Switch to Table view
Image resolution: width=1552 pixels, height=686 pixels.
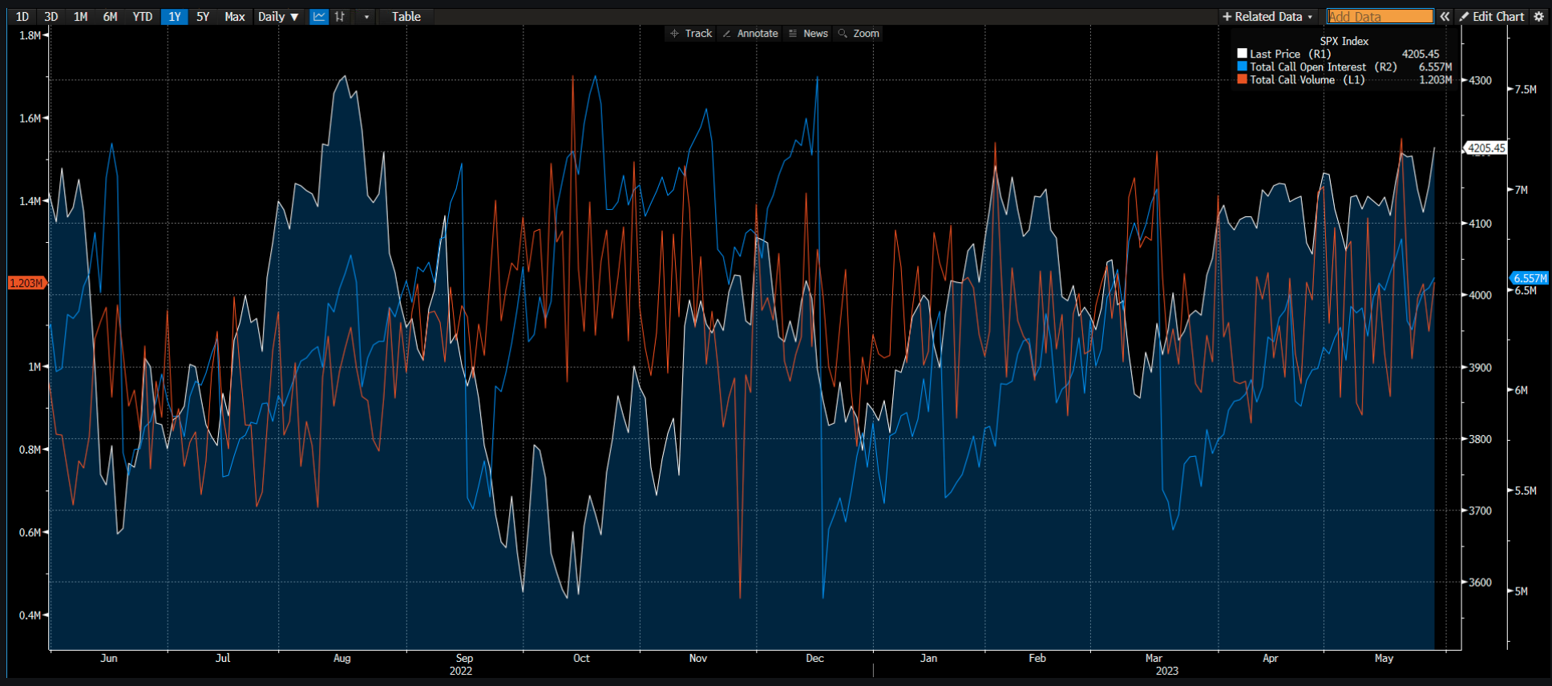point(406,17)
